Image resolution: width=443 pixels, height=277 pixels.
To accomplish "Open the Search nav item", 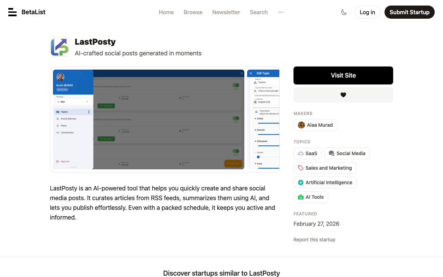I will point(259,12).
